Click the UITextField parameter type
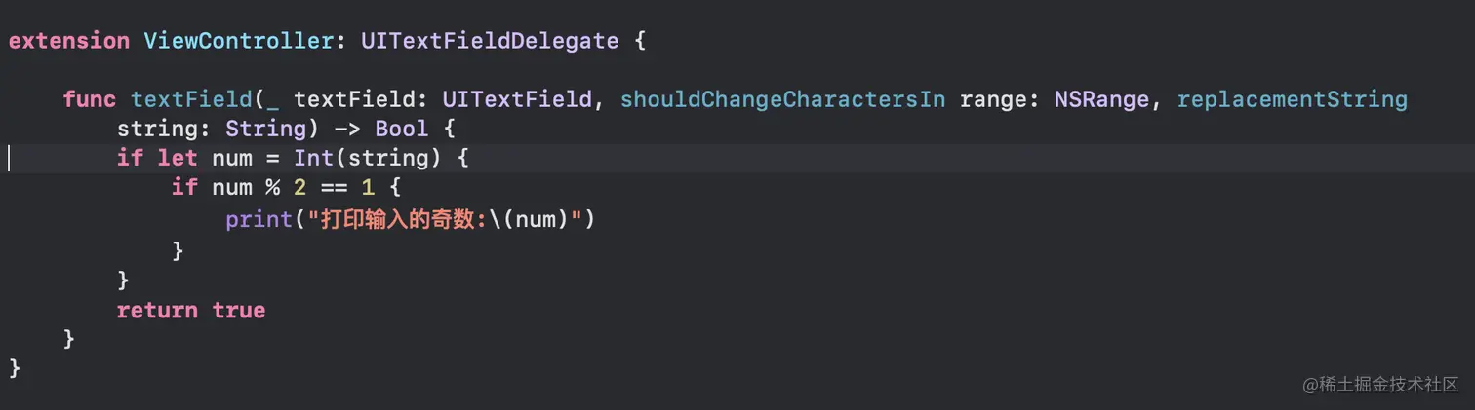The width and height of the screenshot is (1475, 410). tap(516, 99)
